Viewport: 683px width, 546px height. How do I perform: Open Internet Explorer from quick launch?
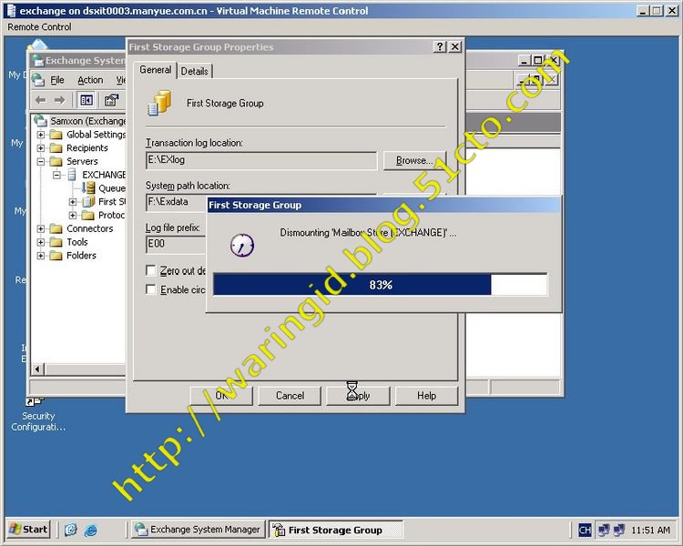[90, 530]
